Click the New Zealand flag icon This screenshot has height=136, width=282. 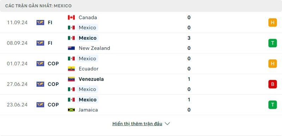tap(71, 48)
